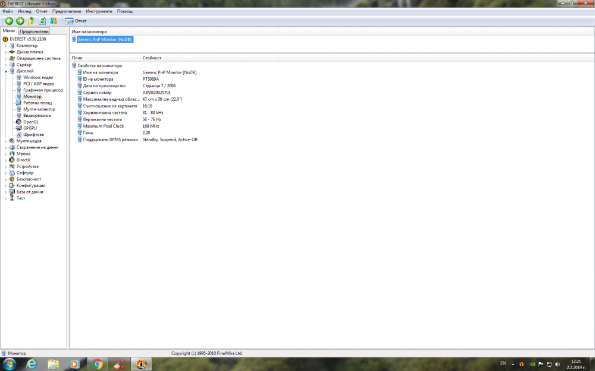Screen dimensions: 595x371
Task: Click the Безопасност shield icon
Action: pos(12,179)
